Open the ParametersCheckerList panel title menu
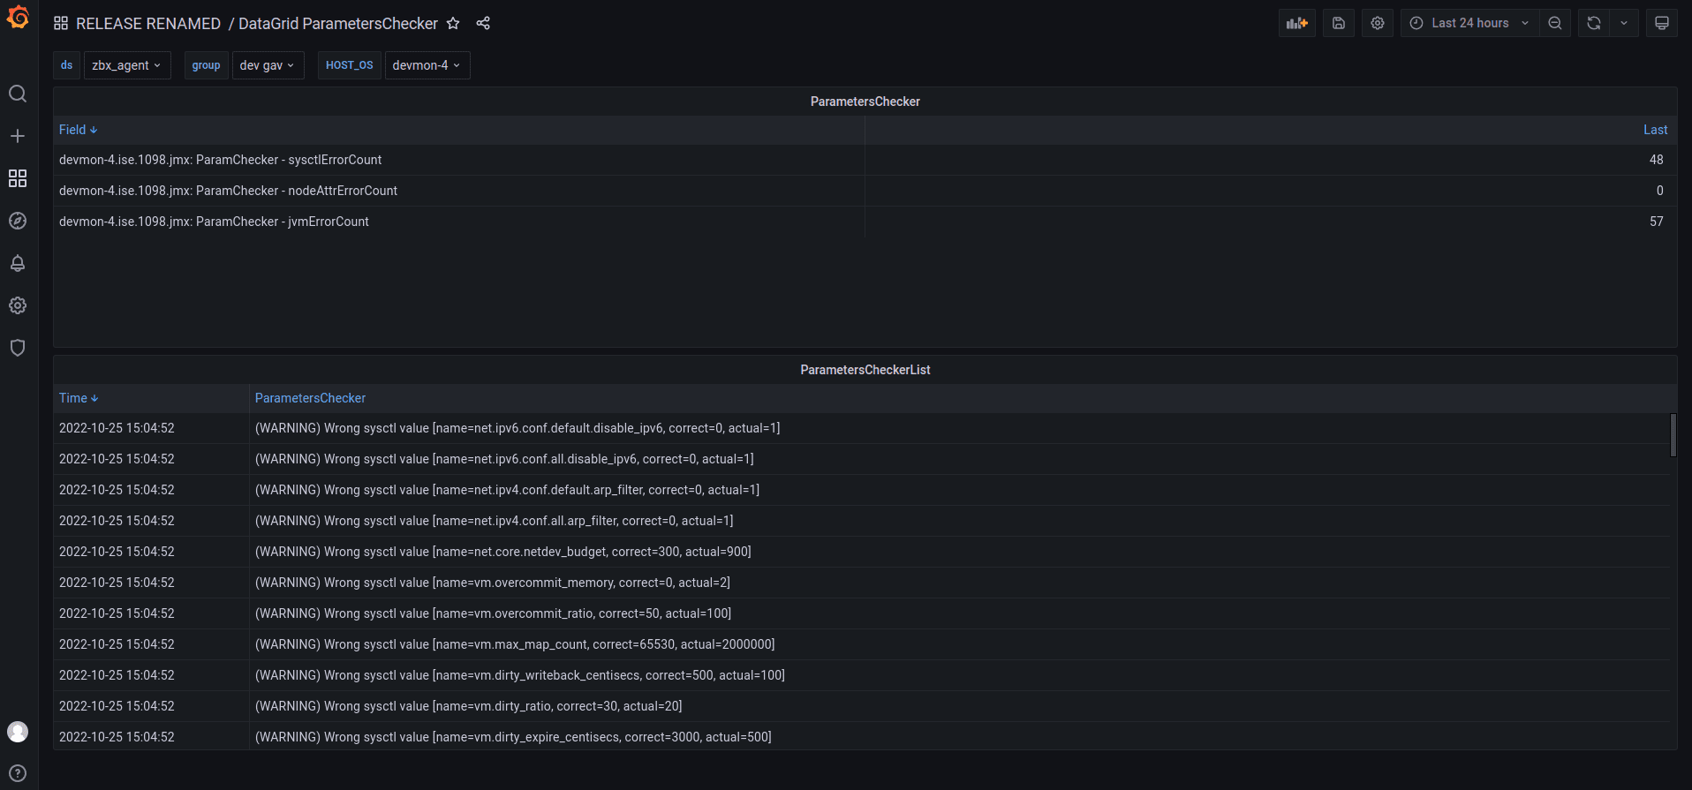Viewport: 1692px width, 790px height. [865, 370]
